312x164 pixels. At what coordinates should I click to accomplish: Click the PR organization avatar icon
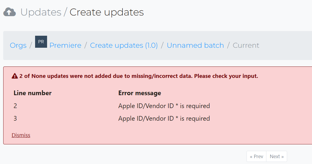(41, 42)
